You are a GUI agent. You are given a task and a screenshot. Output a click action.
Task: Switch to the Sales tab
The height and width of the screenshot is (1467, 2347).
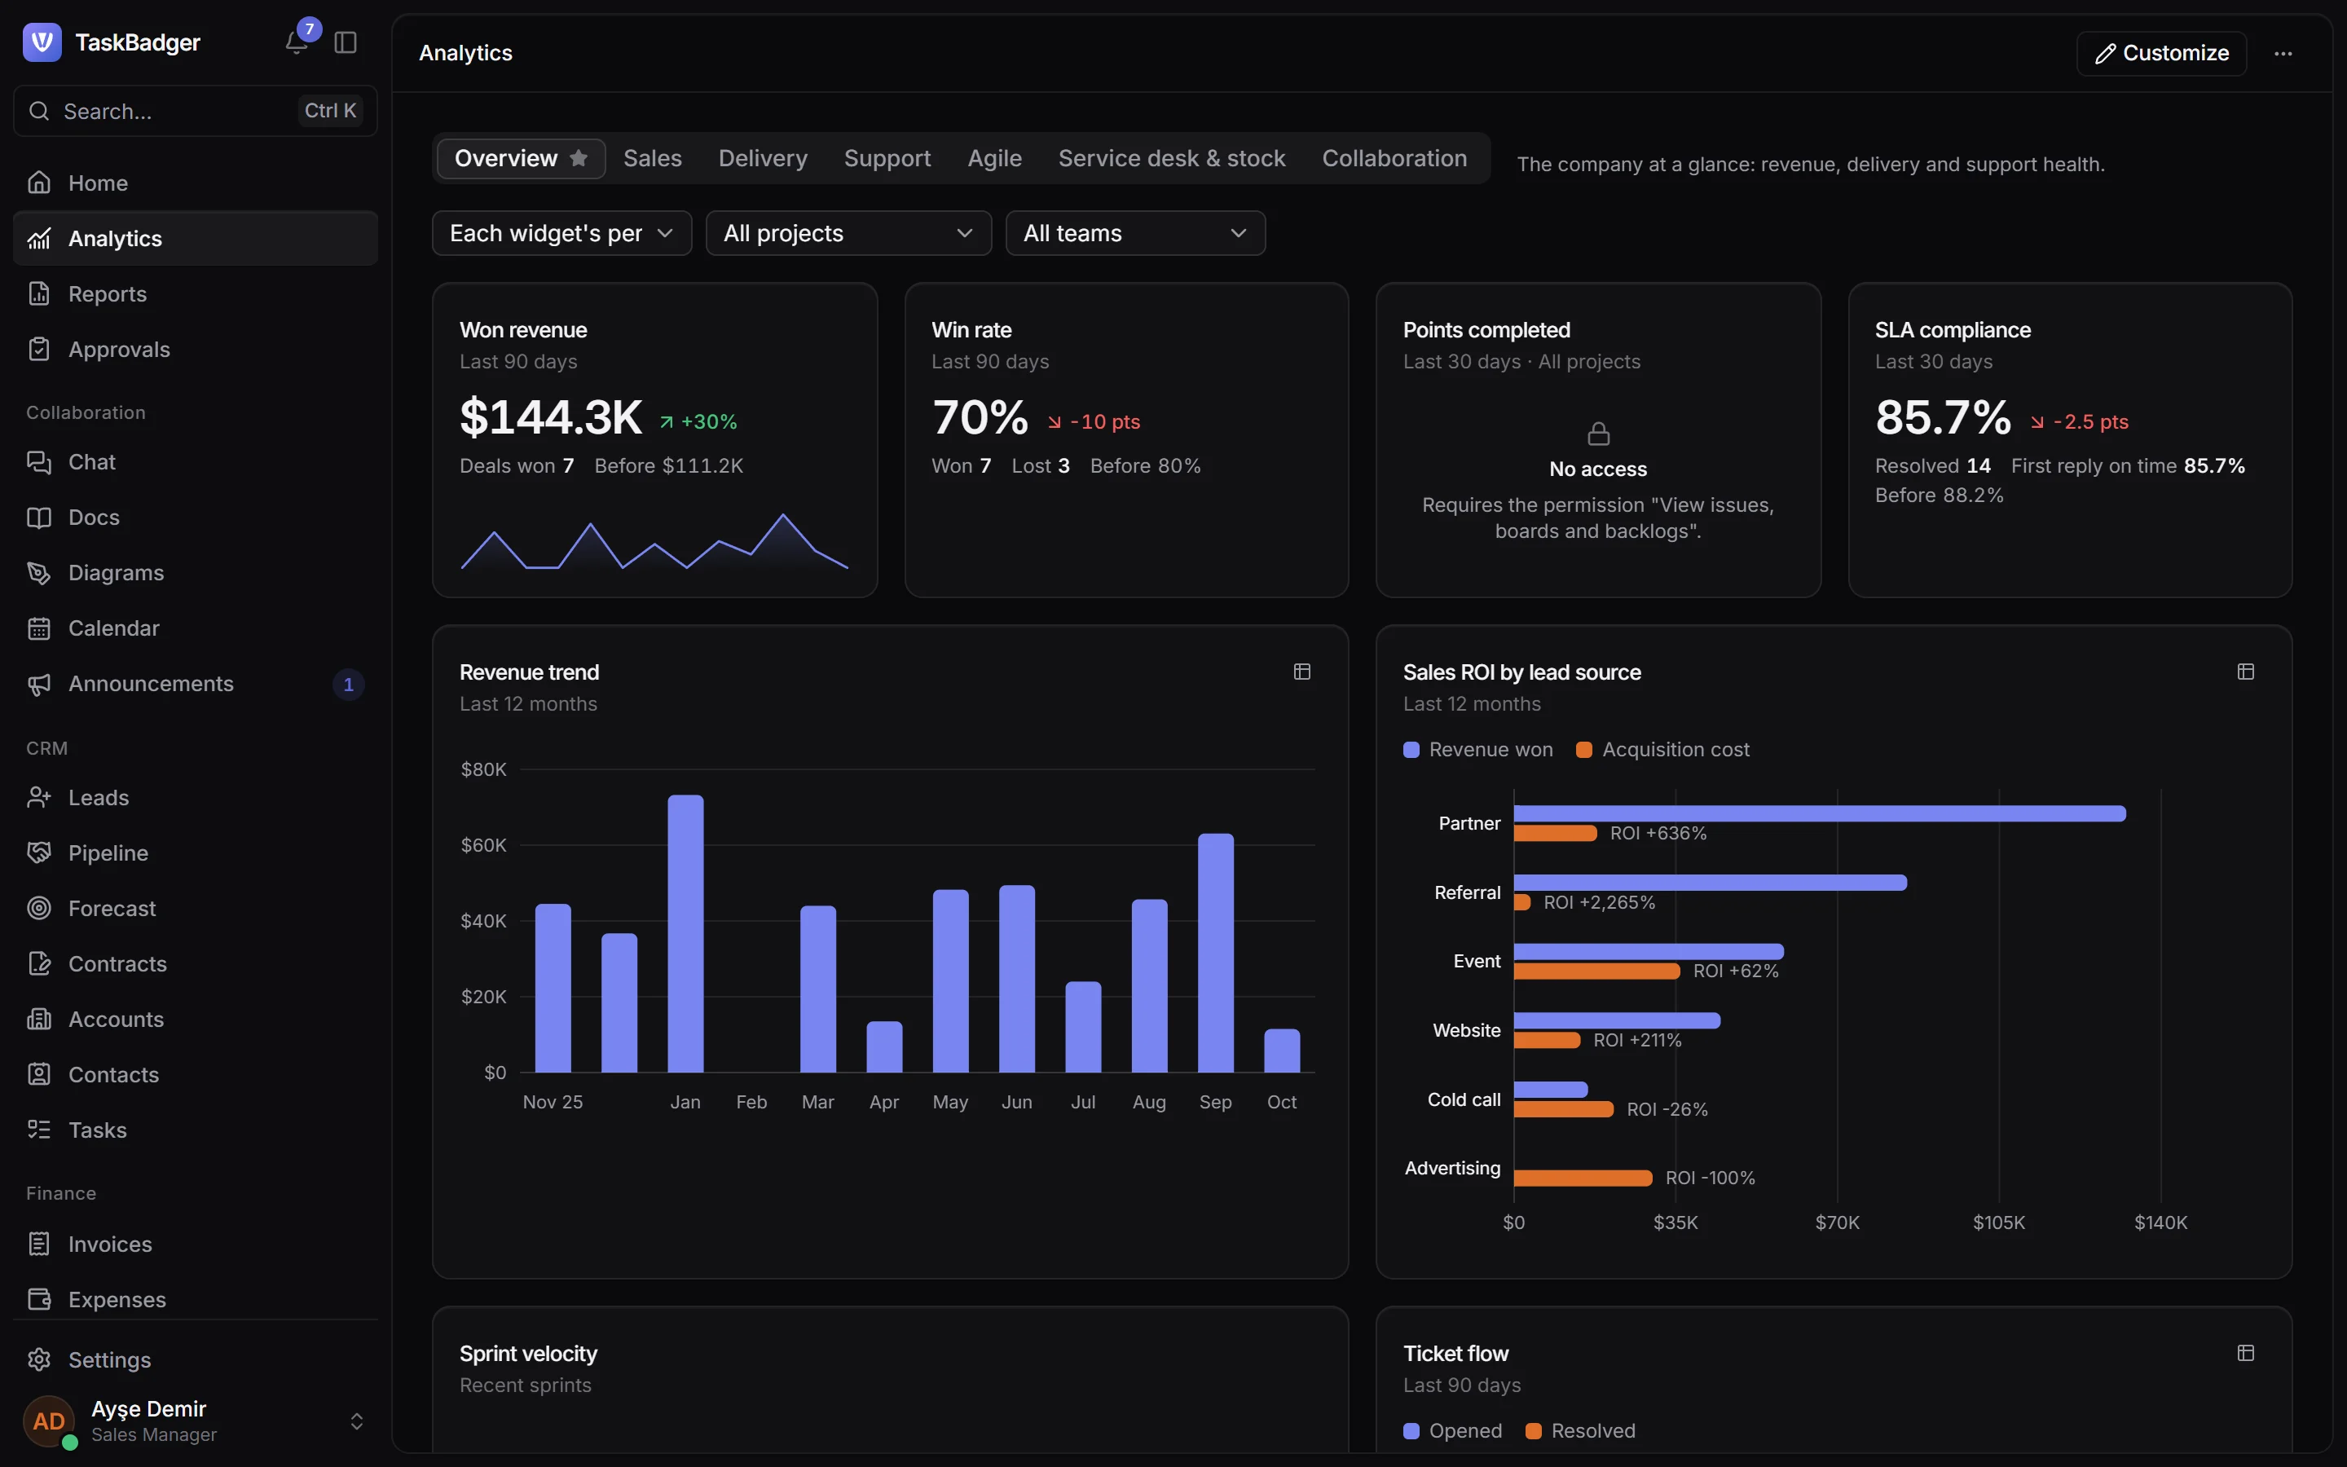(x=653, y=158)
